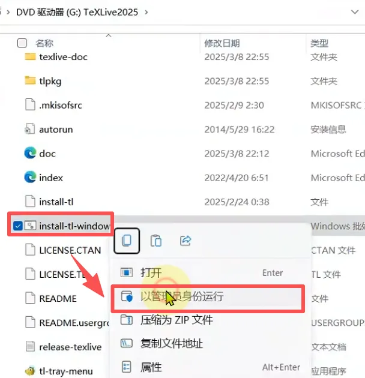The image size is (365, 378).
Task: Select 打开 in the context menu
Action: [x=208, y=272]
